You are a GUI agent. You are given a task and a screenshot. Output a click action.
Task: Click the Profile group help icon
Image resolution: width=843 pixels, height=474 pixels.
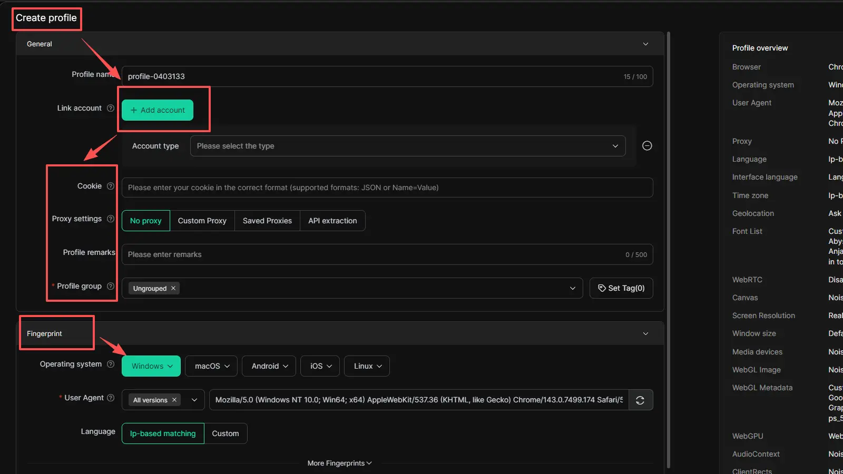click(x=111, y=286)
